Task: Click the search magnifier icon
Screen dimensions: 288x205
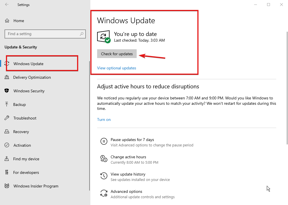Action: point(82,34)
